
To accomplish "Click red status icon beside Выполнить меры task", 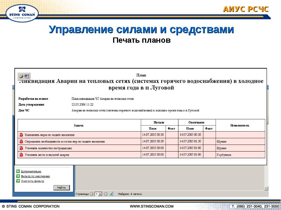I will 21,135.
